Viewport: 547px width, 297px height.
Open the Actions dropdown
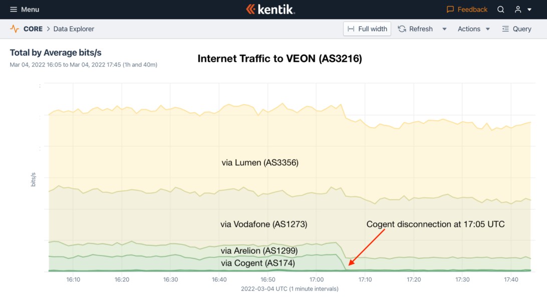474,29
